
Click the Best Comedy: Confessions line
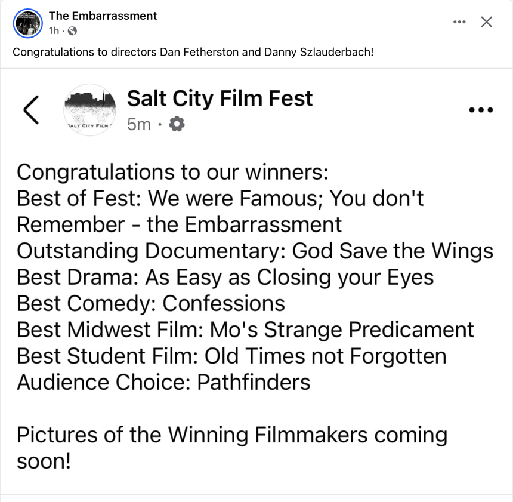click(x=151, y=303)
